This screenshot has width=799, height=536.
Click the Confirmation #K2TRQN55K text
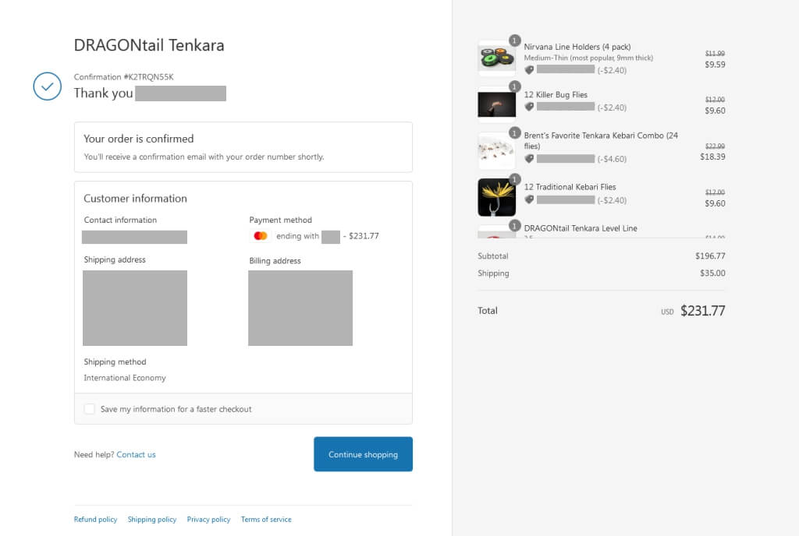pos(124,77)
